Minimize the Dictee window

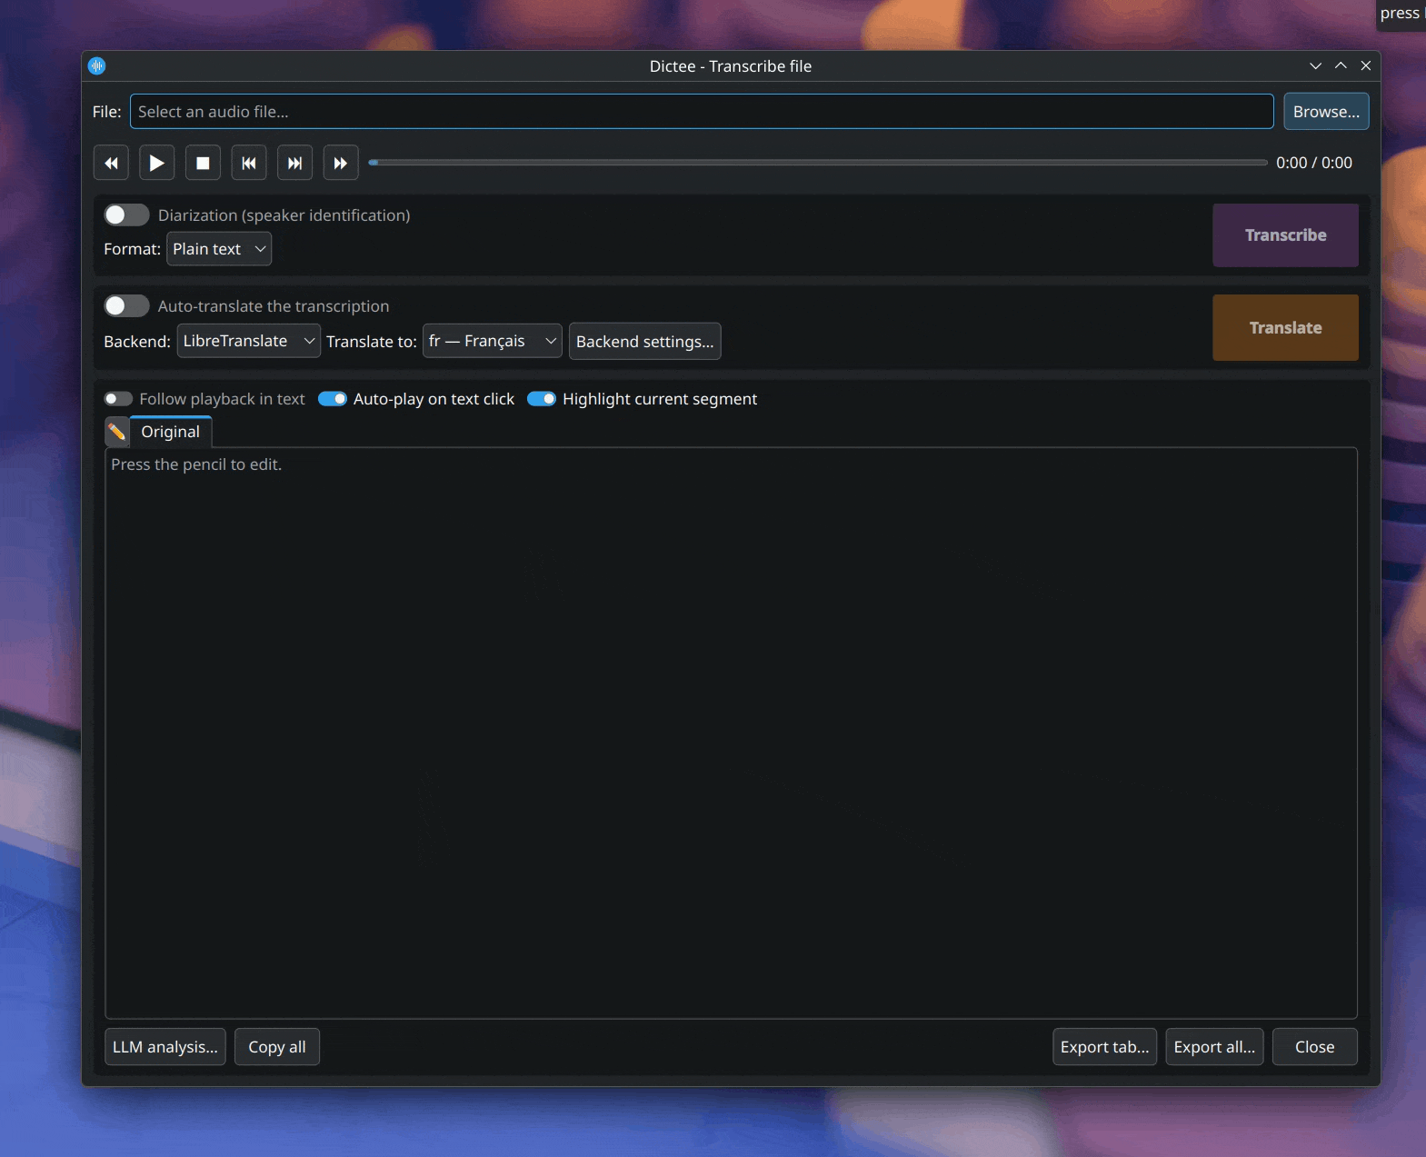[1315, 65]
